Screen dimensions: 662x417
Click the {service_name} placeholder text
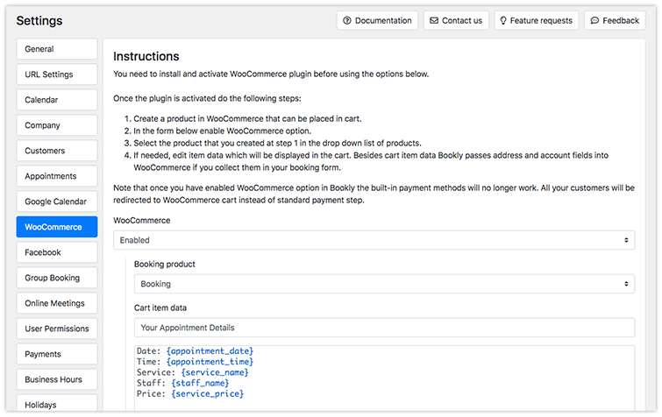[215, 372]
